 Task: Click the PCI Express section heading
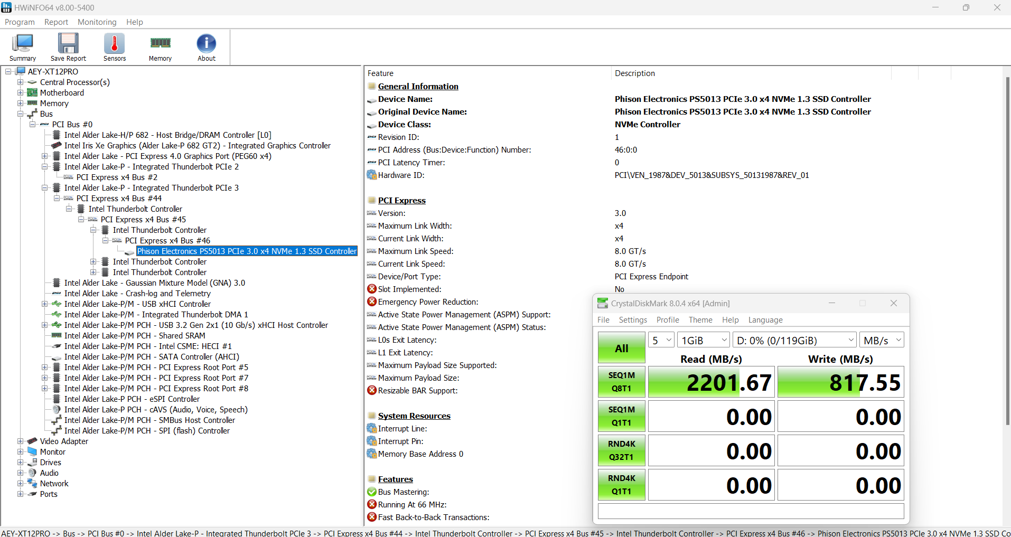pos(401,201)
